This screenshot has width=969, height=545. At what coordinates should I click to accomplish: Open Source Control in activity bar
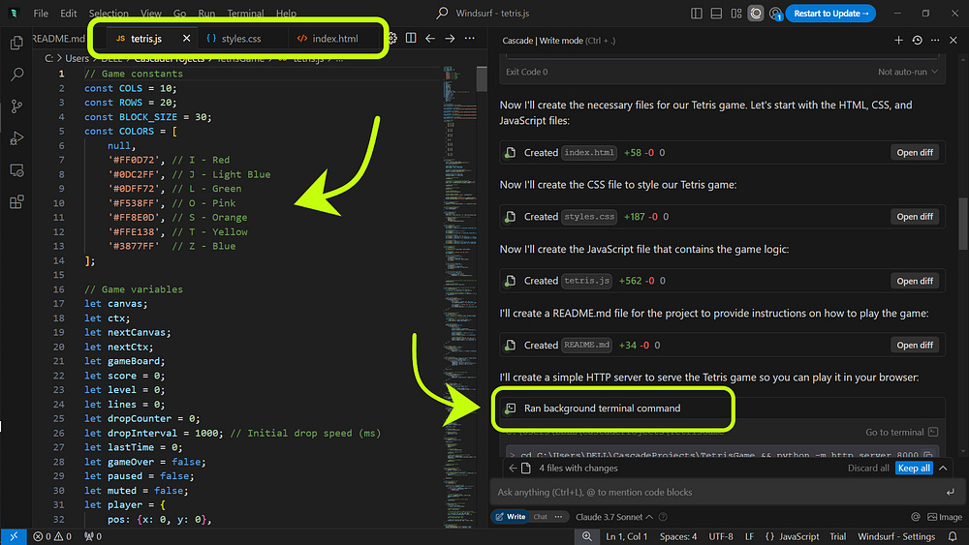[x=16, y=106]
